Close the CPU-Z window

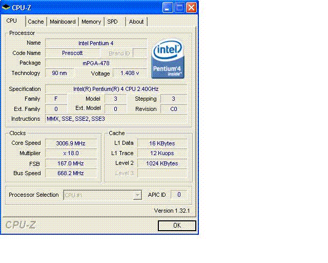[x=191, y=8]
